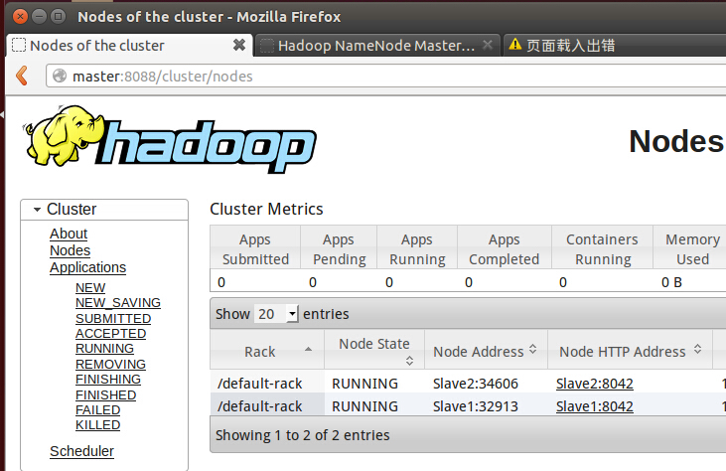Click the Node State sort arrows
The image size is (726, 471).
[x=409, y=361]
